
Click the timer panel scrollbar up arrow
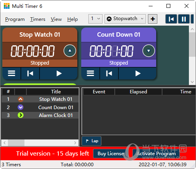tap(192, 29)
